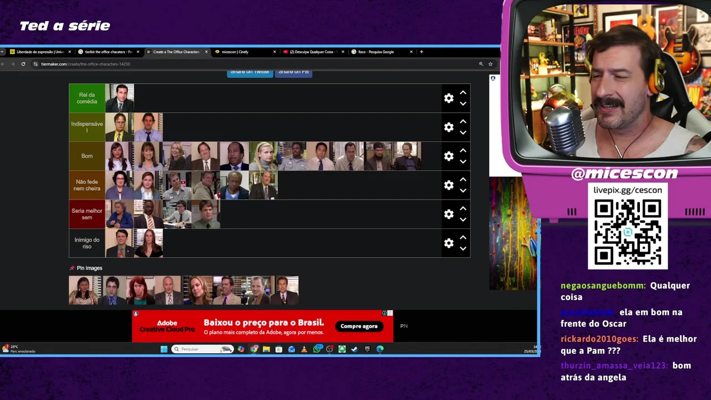Screen dimensions: 711x400
Task: Switch to fisco Pesquisa Google tab
Action: (x=382, y=52)
